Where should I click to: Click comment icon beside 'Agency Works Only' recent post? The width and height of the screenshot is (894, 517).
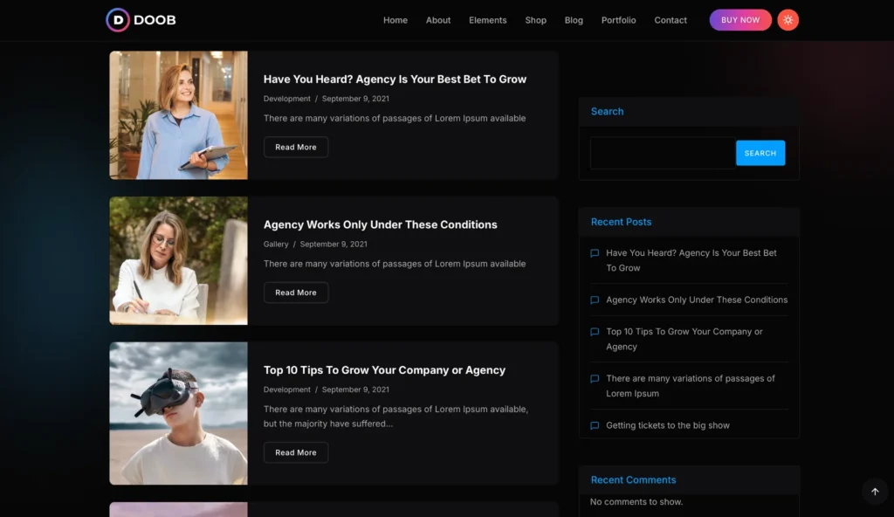595,300
